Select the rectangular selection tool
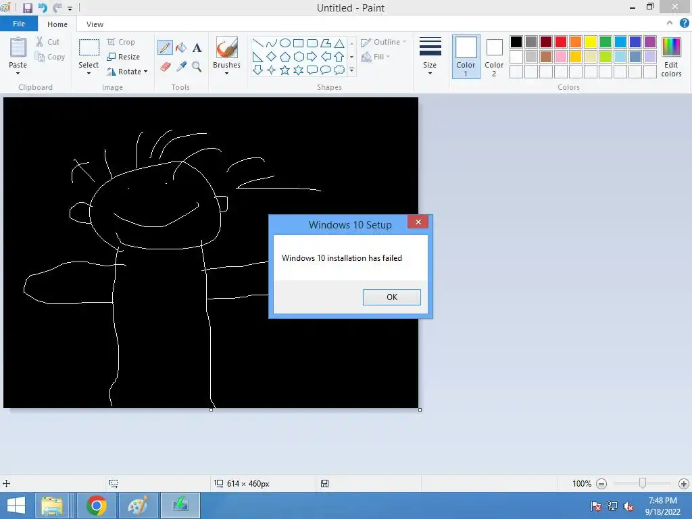Screen dimensions: 692x519 (x=89, y=47)
